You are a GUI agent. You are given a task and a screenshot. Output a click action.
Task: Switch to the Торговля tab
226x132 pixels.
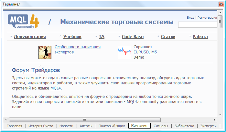pyautogui.click(x=15, y=126)
